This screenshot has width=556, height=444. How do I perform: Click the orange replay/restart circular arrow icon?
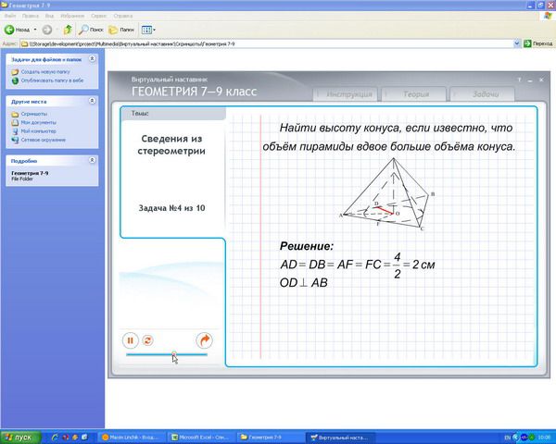147,341
